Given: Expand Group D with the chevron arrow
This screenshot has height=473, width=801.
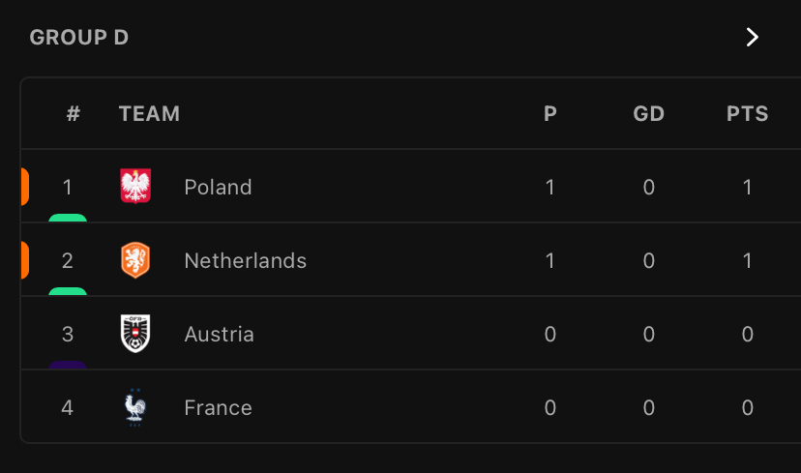Looking at the screenshot, I should click(x=753, y=38).
